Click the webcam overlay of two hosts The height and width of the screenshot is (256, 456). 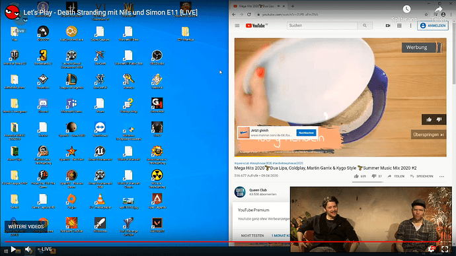[x=371, y=220]
